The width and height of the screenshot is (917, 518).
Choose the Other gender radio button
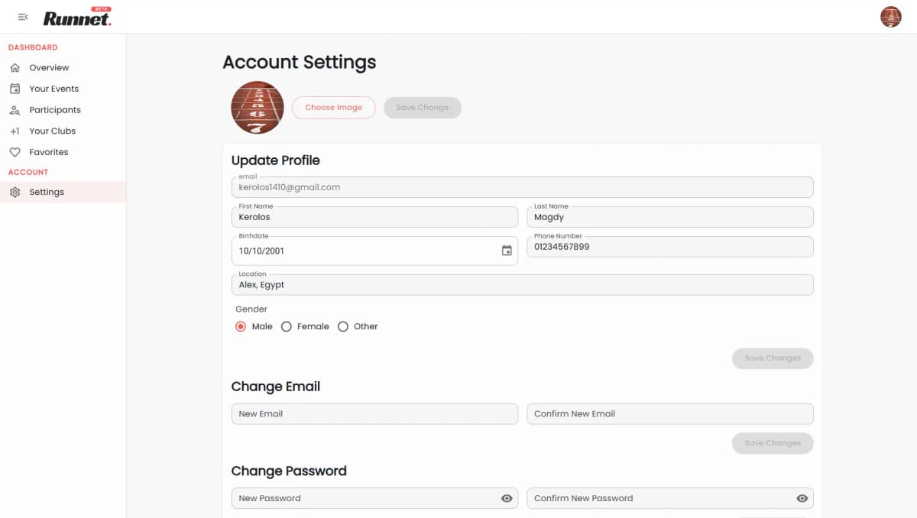pos(343,326)
